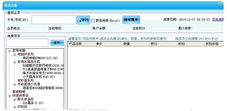Click the 饮料类 category label
The height and width of the screenshot is (111, 227).
coord(22,107)
